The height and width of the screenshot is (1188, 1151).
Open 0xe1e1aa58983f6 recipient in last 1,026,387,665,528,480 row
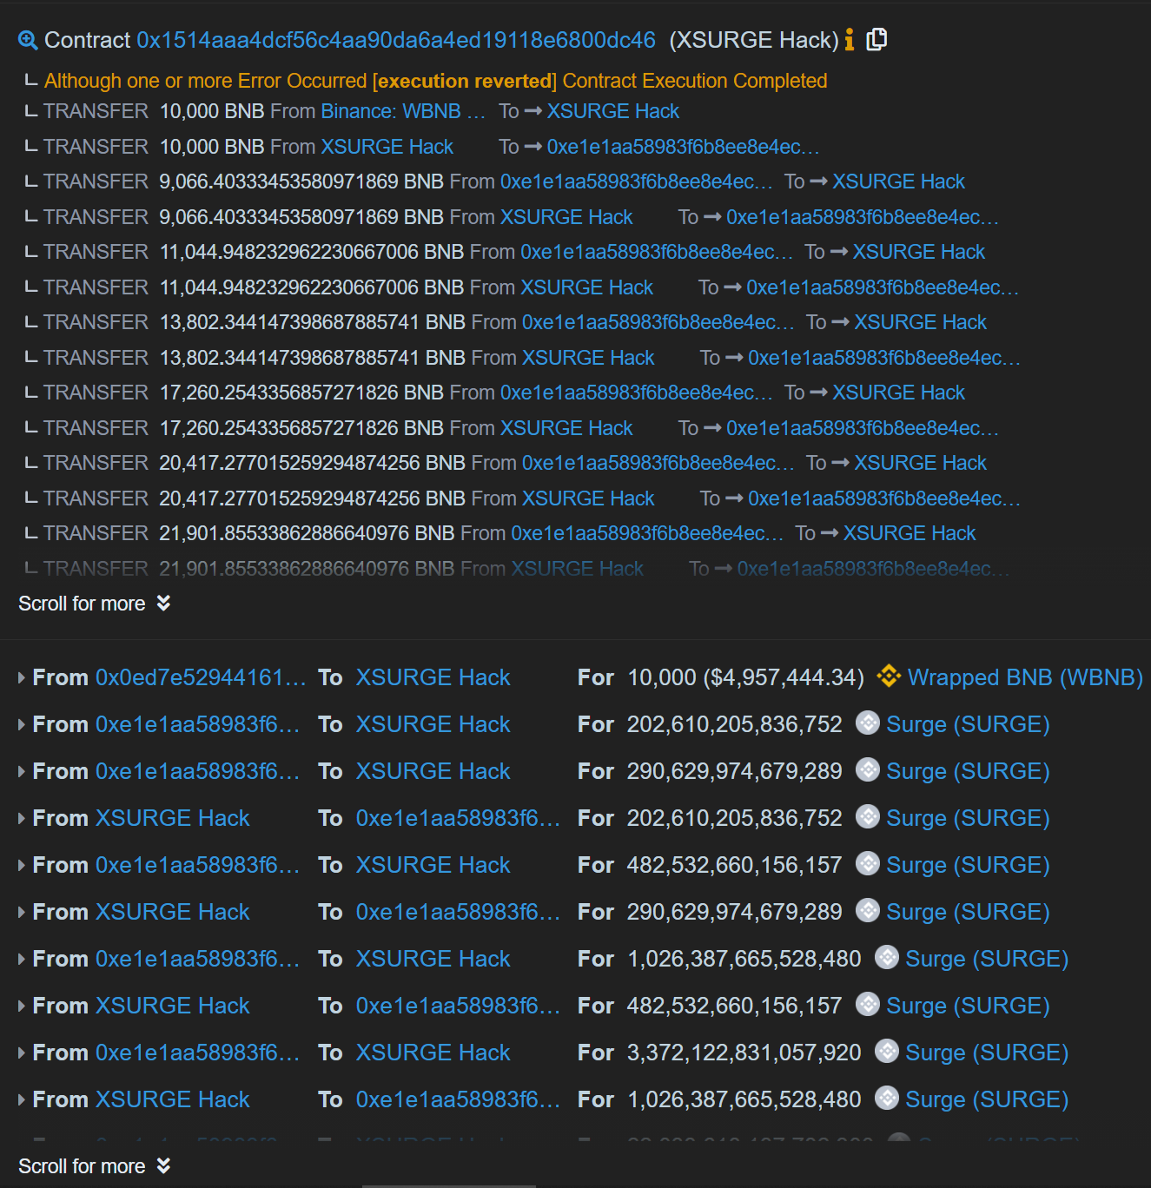[458, 1099]
